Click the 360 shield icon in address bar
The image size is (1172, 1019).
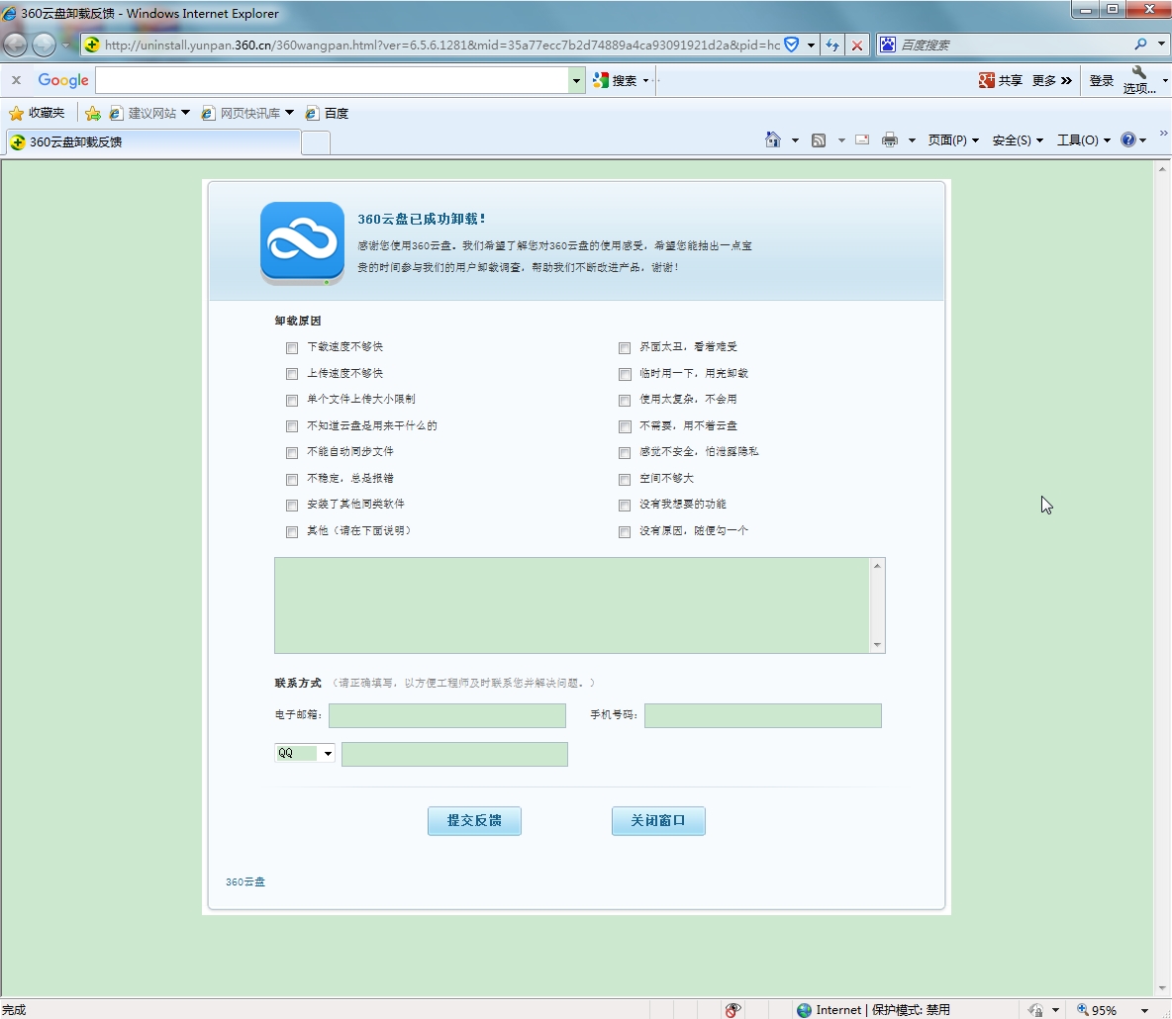[792, 45]
